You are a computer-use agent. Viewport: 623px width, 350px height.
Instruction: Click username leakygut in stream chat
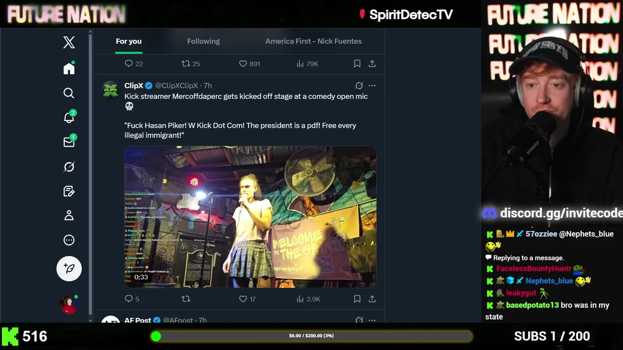tap(521, 293)
